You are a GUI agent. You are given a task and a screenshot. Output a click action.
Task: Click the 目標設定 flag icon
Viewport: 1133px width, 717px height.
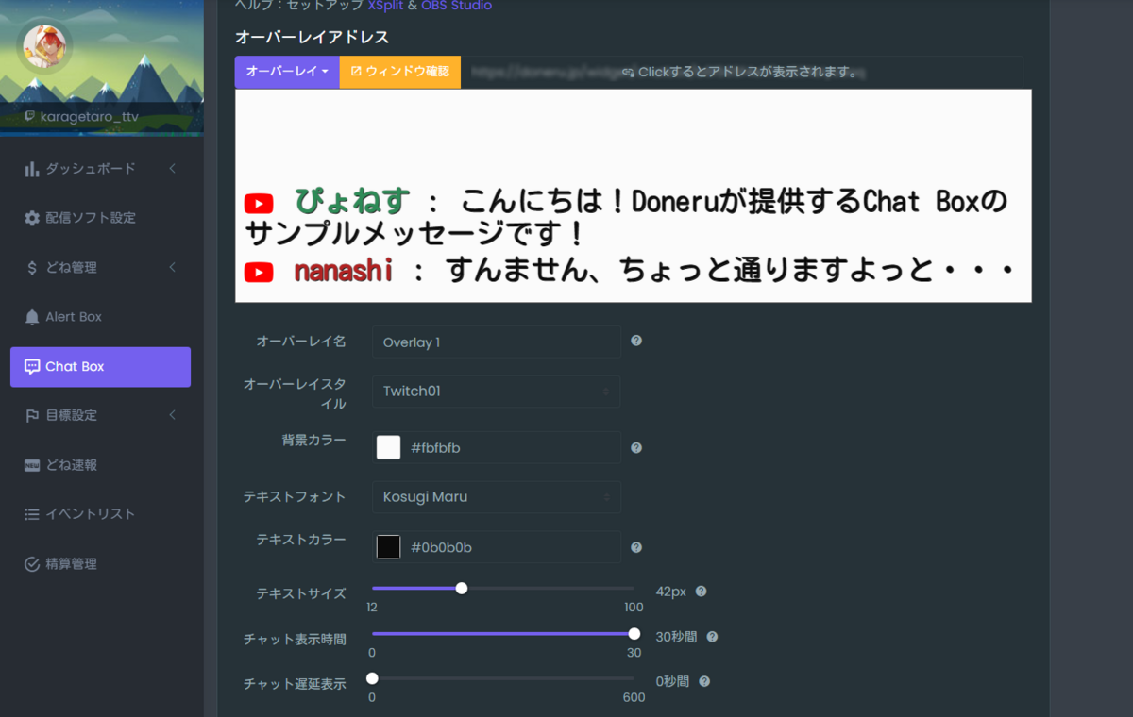(x=32, y=416)
